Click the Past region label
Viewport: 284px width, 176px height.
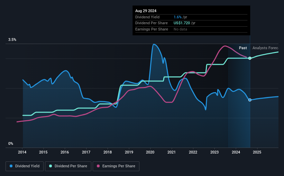pos(243,48)
